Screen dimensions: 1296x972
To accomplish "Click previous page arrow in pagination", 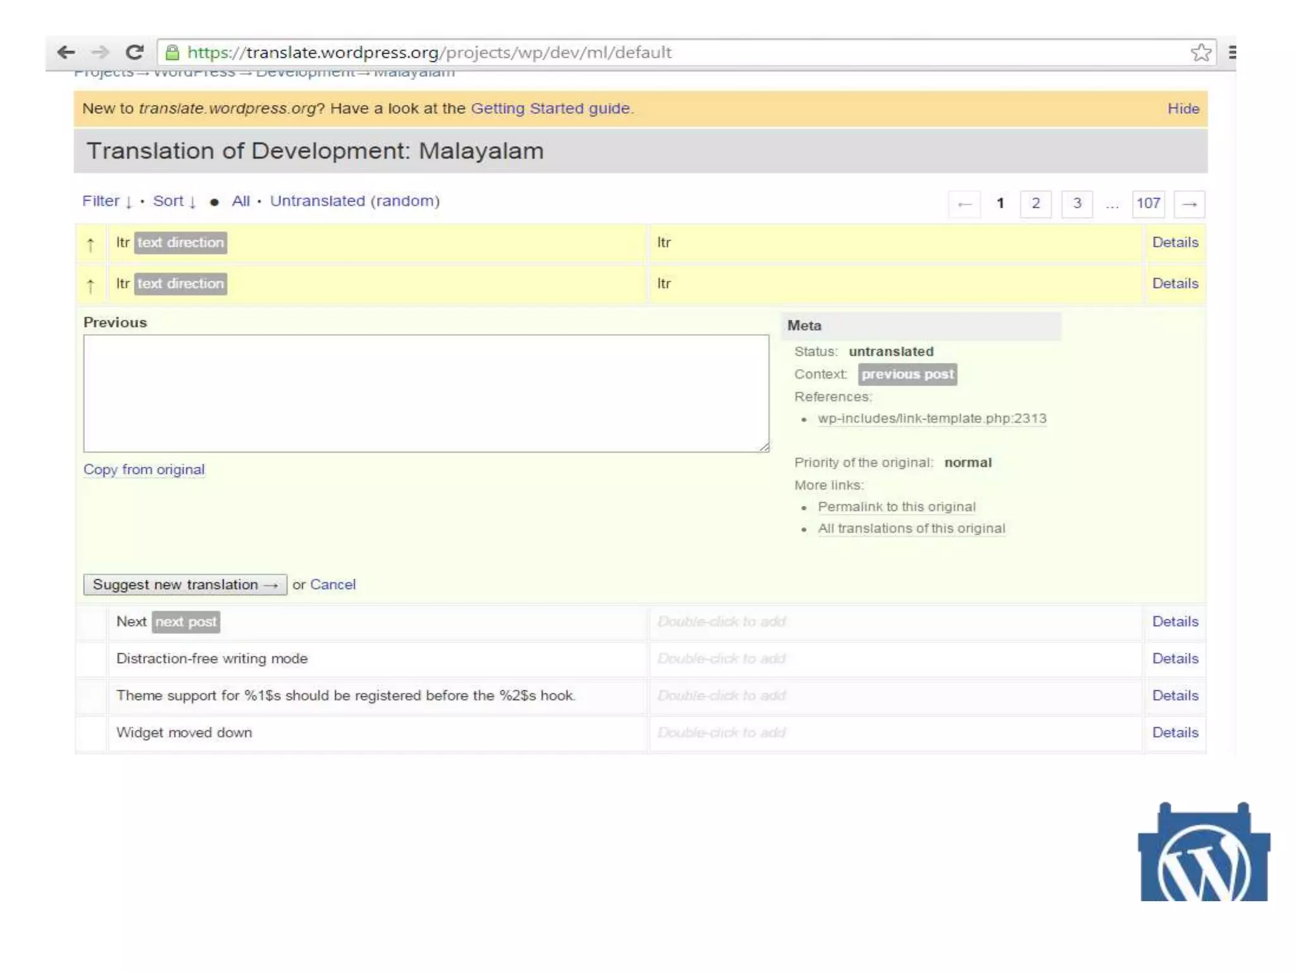I will click(x=964, y=204).
